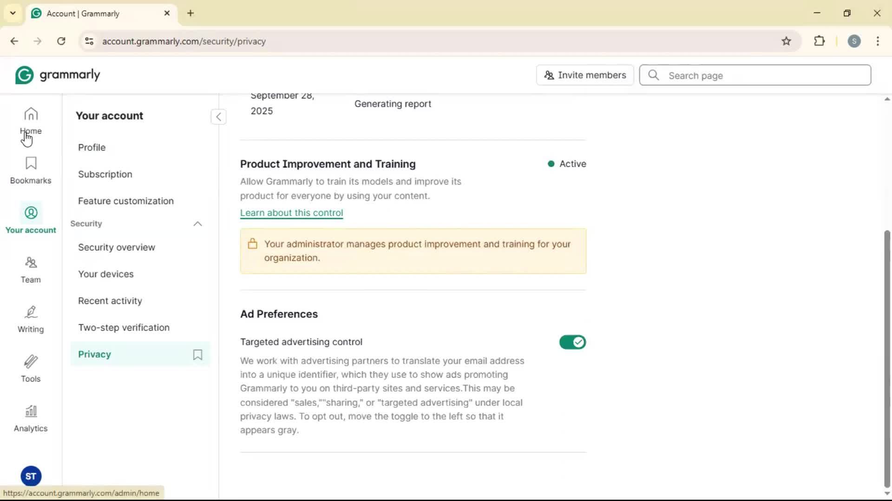This screenshot has width=892, height=501.
Task: Click the Search page input field
Action: point(762,75)
